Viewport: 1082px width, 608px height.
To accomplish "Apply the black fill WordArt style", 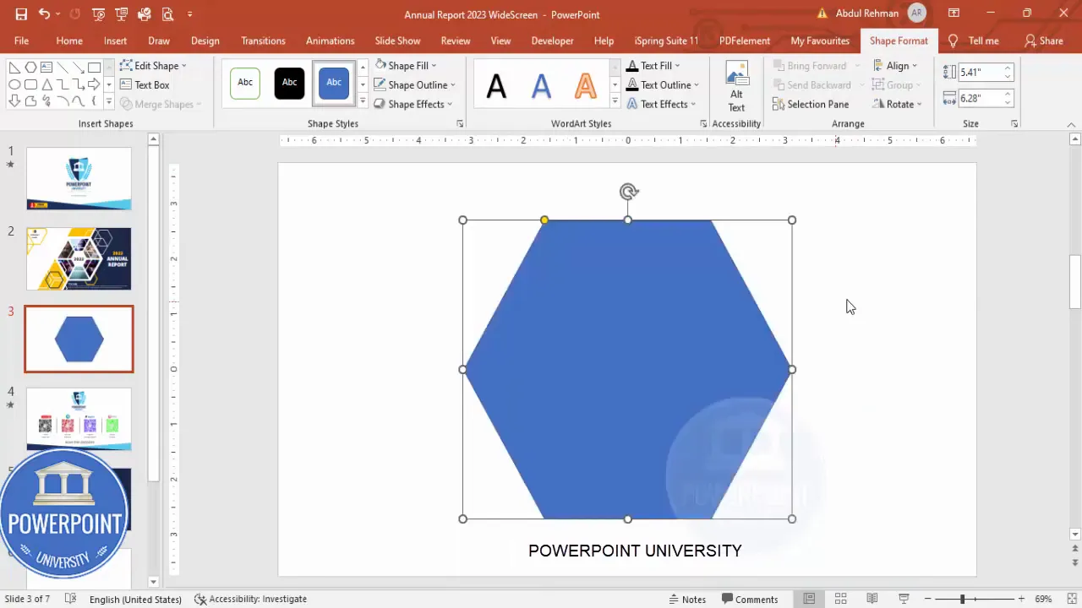I will (496, 85).
